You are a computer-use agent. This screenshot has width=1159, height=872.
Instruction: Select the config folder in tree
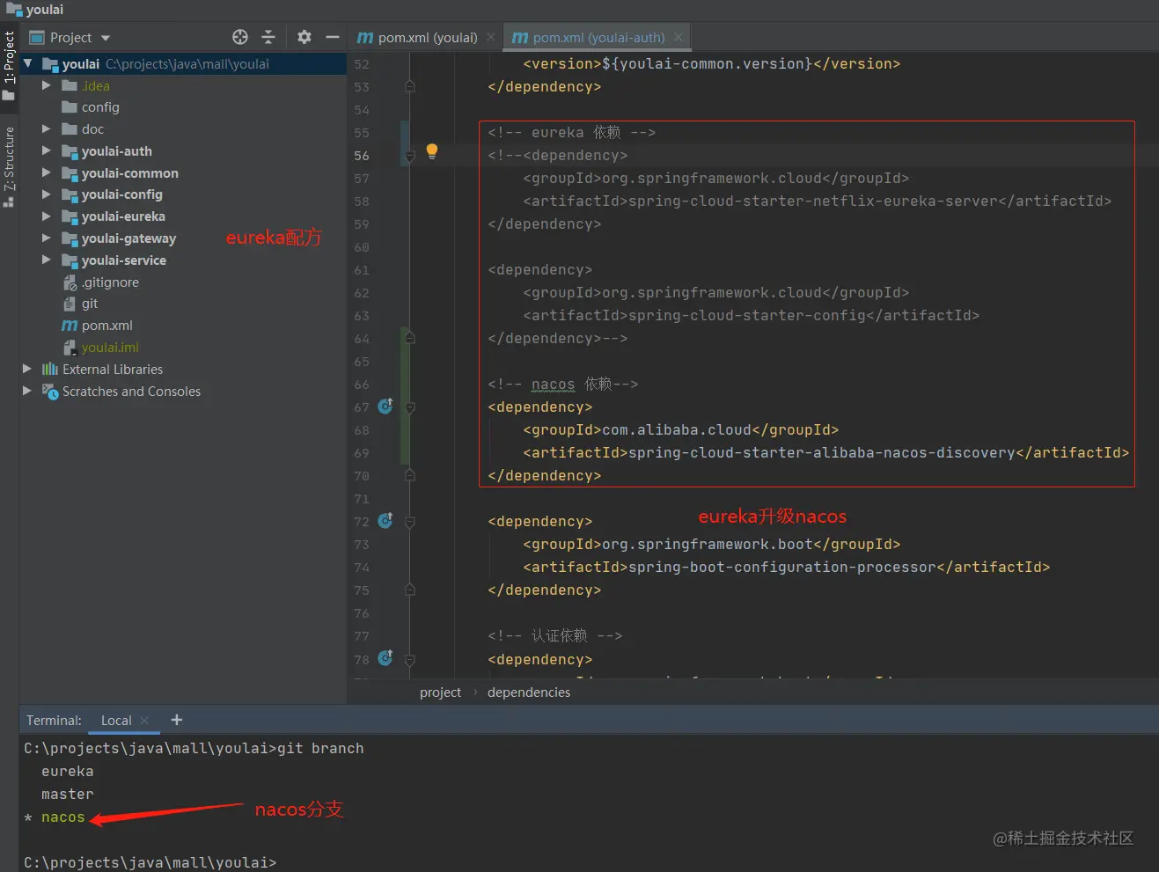(100, 107)
